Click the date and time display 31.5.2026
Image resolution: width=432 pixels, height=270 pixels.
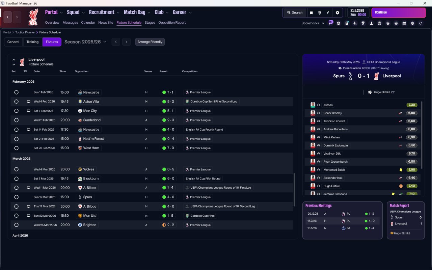(x=358, y=12)
